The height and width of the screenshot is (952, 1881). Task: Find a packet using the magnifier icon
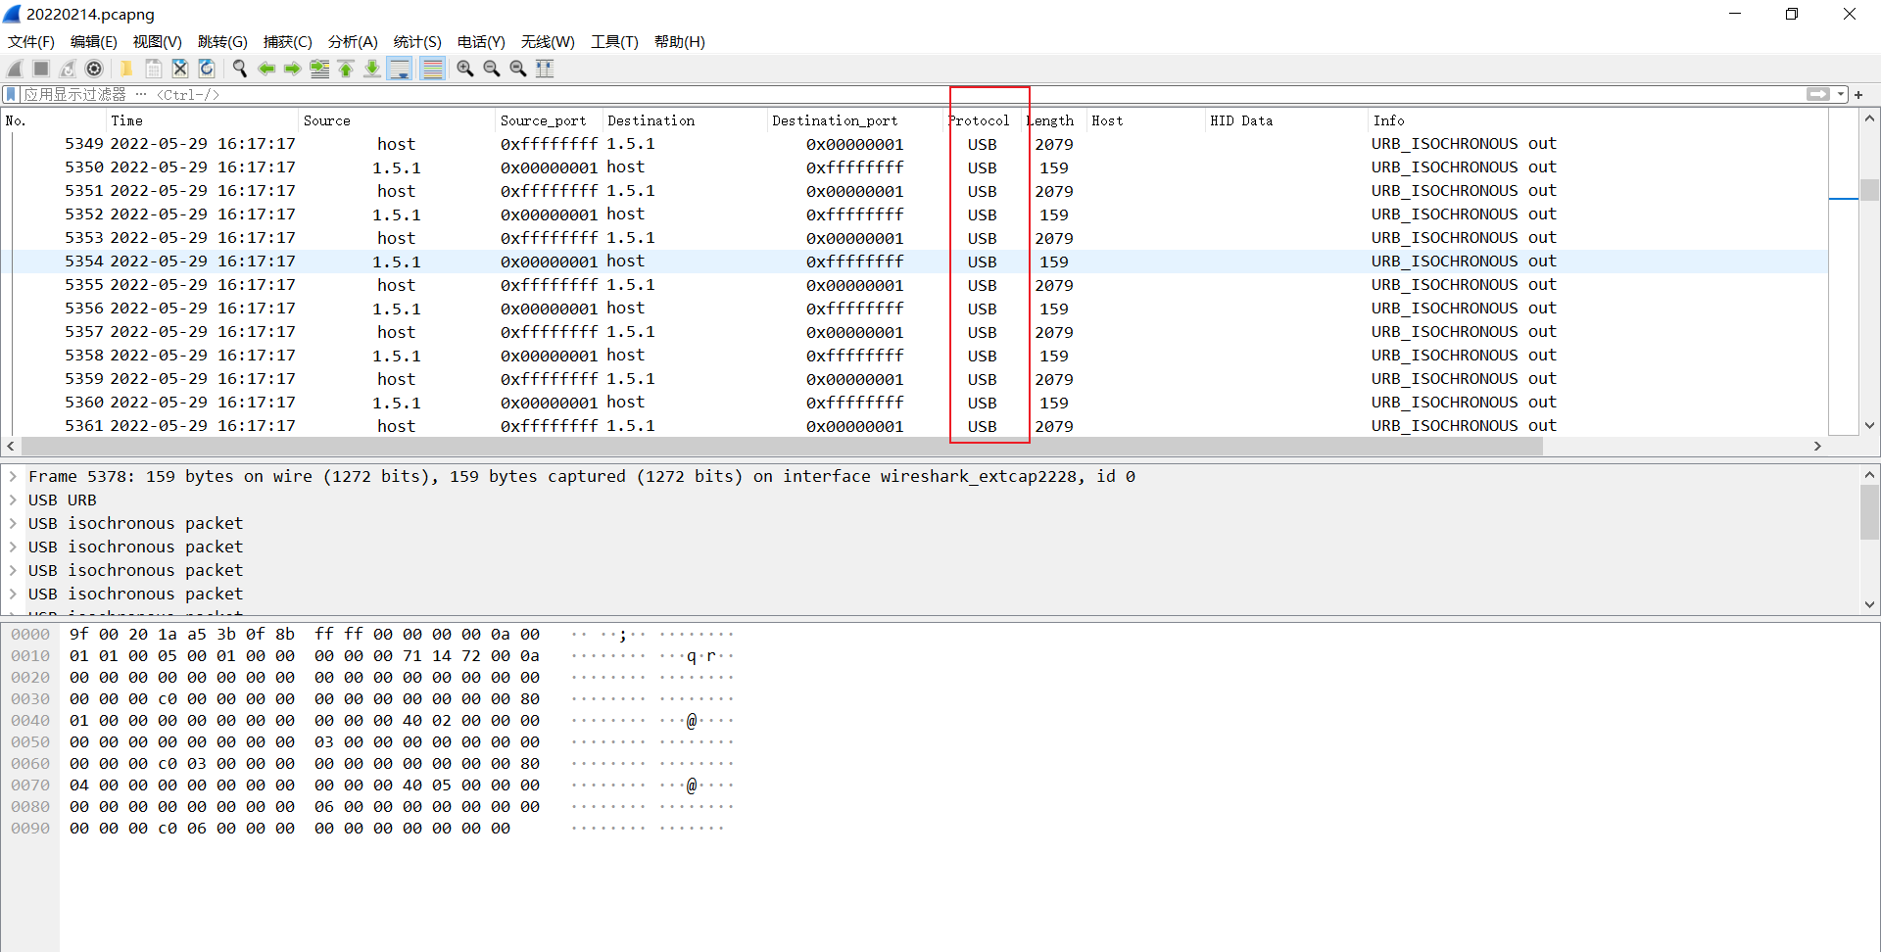(x=240, y=69)
